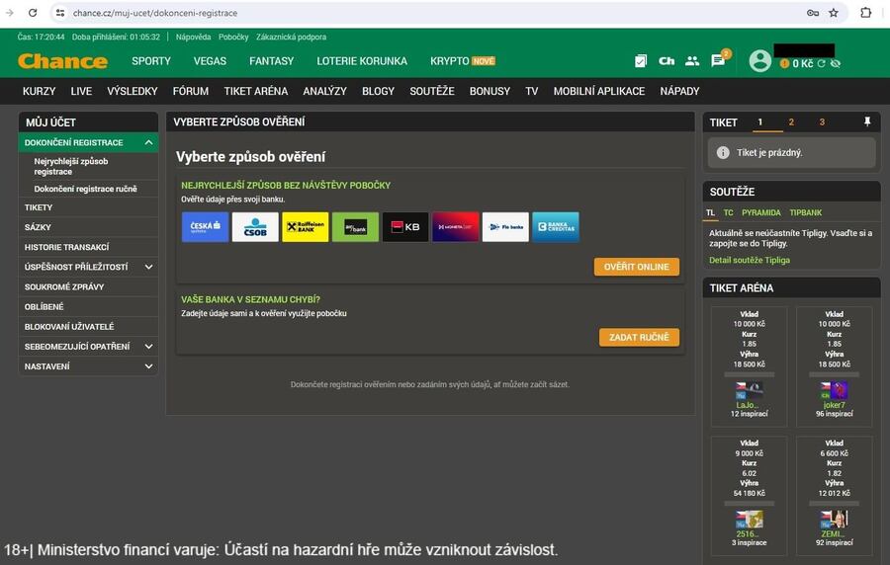Go forward in browser history
Image resolution: width=890 pixels, height=565 pixels.
pyautogui.click(x=9, y=13)
